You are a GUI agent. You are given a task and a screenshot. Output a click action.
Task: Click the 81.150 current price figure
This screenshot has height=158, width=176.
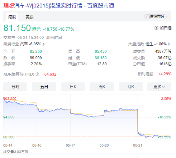[x=17, y=28]
